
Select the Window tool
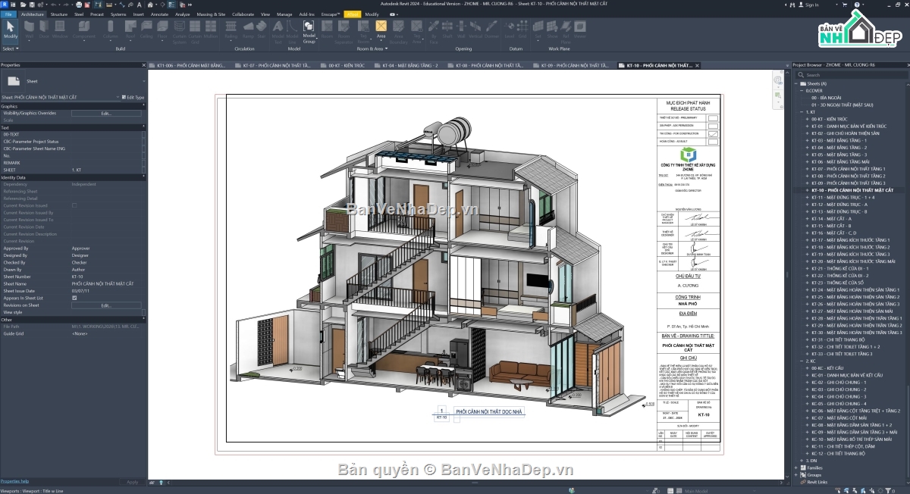pos(61,30)
